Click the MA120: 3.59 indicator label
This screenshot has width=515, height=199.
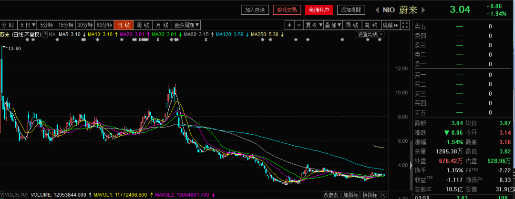[229, 34]
